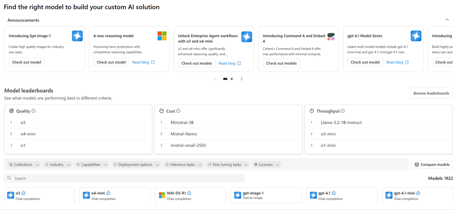Viewport: 455px width, 210px height.
Task: Open the Licenses filter dropdown
Action: tap(267, 165)
